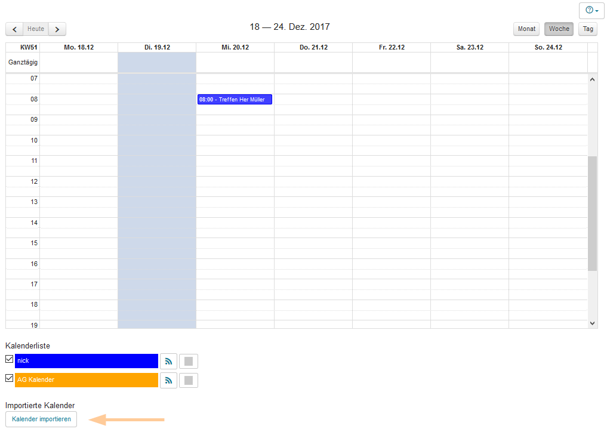Click the gray square icon beside nick's feed
Viewport: 607px width, 435px height.
click(188, 360)
